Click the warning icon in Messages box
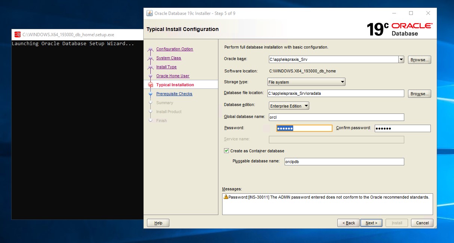The width and height of the screenshot is (454, 243). click(226, 197)
